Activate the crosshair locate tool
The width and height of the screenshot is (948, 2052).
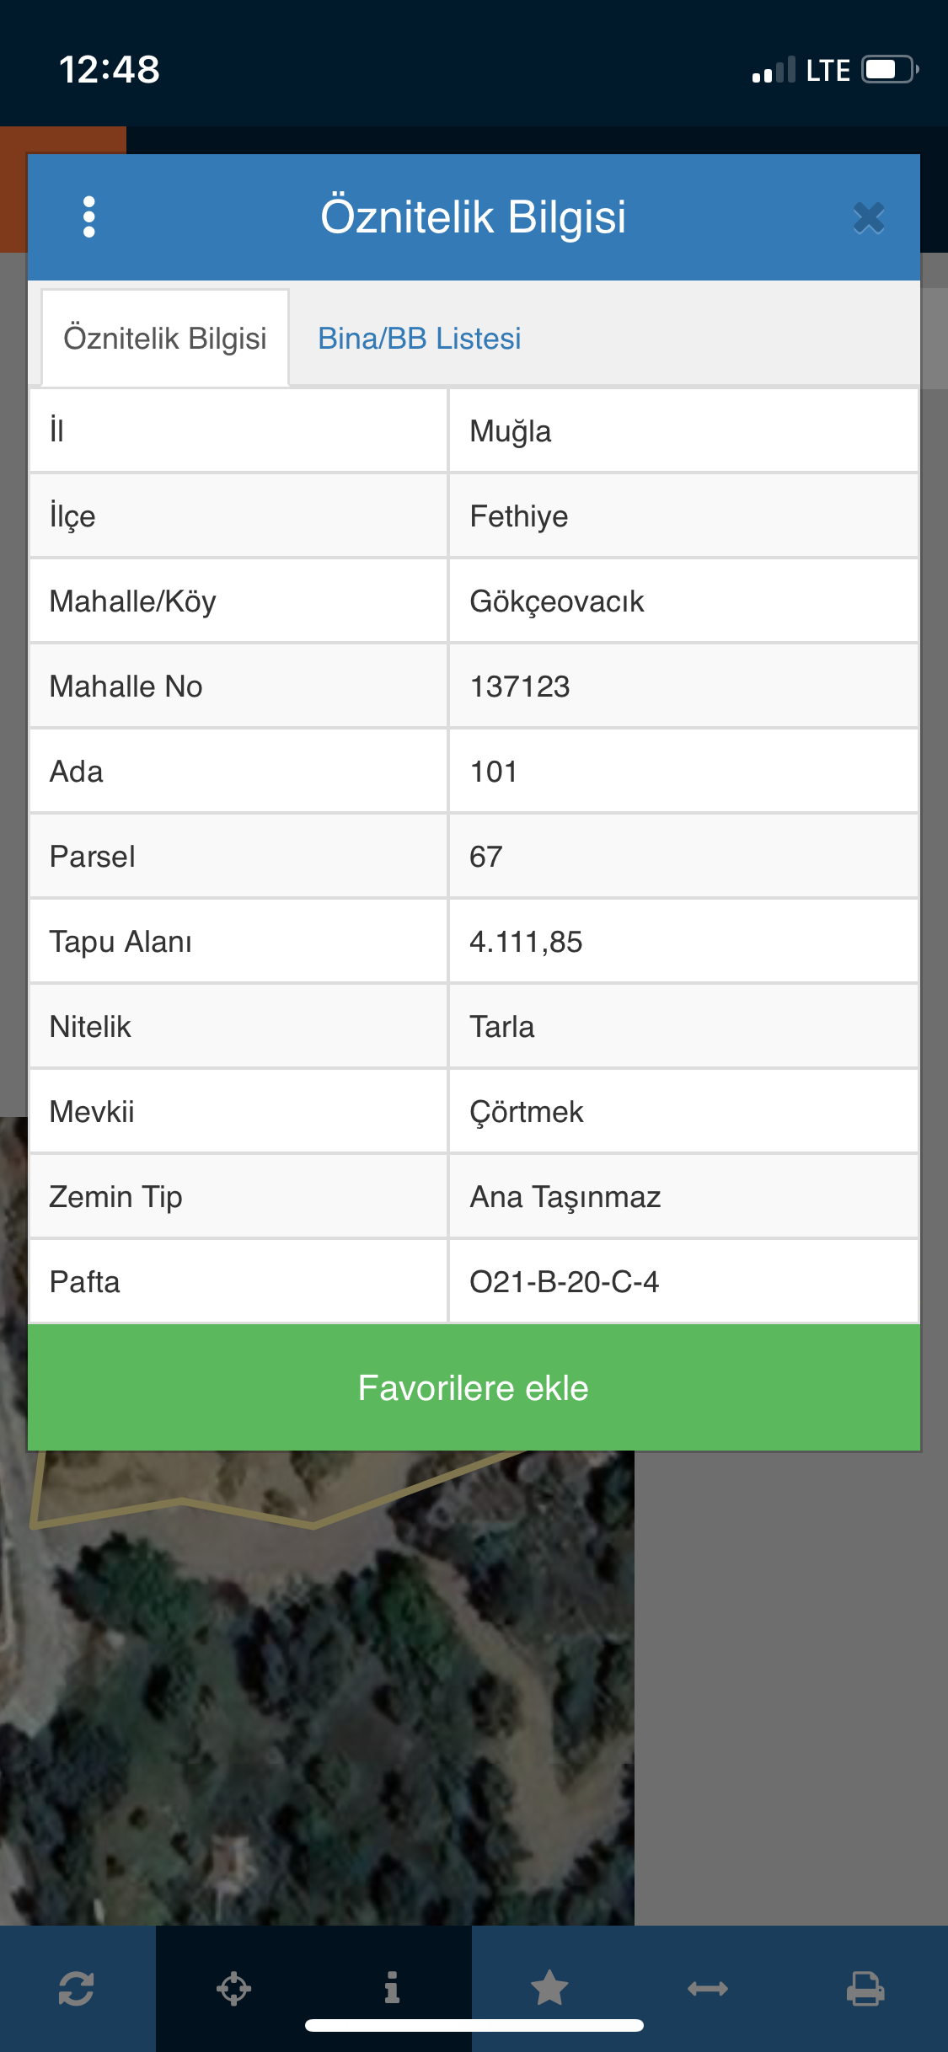233,1989
